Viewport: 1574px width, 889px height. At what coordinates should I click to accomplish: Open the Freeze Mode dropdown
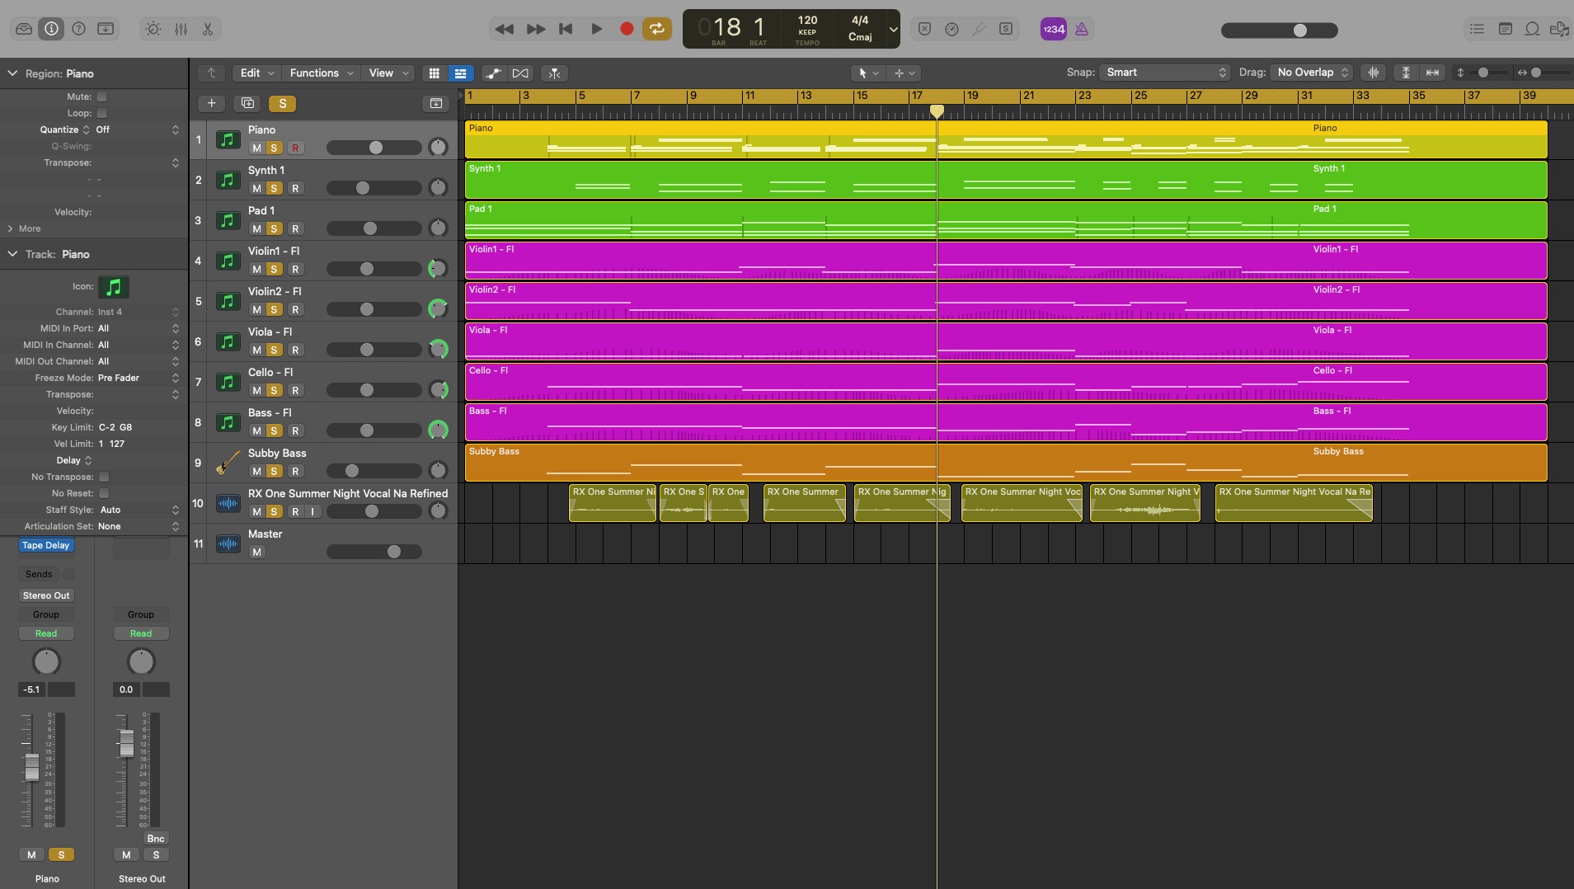point(137,378)
